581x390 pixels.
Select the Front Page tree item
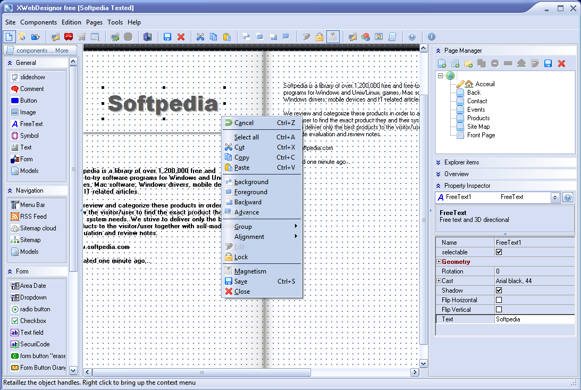click(481, 135)
